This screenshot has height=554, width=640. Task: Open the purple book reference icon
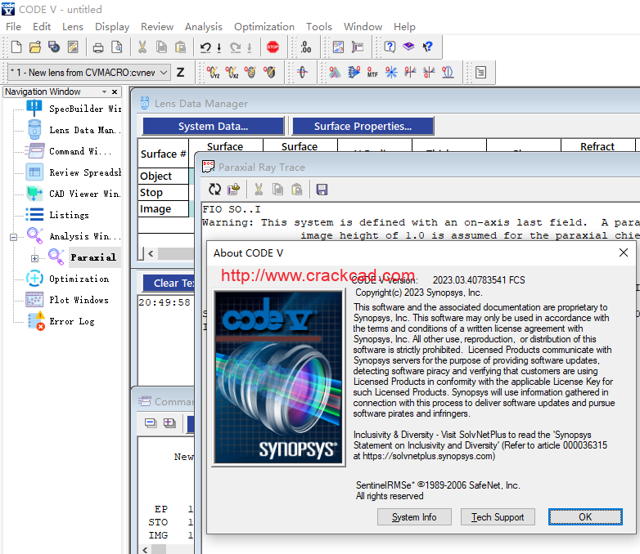(408, 47)
